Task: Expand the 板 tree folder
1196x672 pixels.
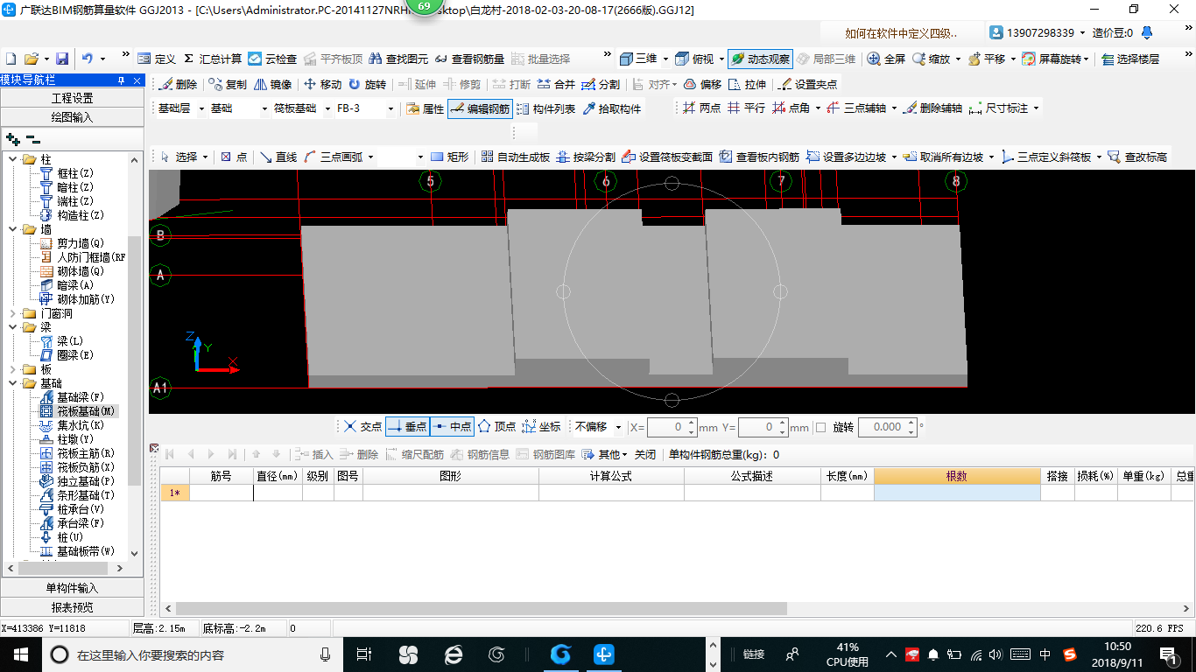Action: (12, 369)
